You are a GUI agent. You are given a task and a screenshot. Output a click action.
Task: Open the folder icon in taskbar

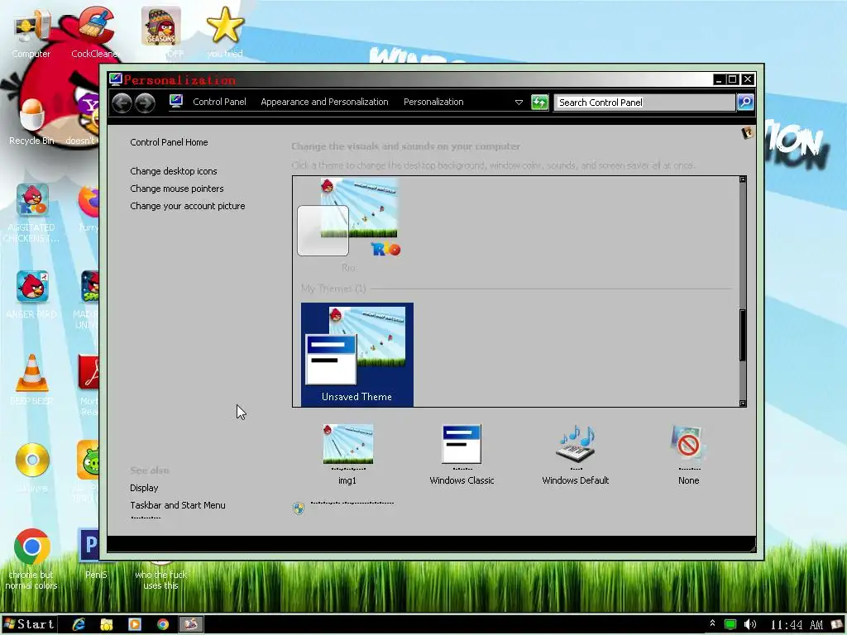point(107,624)
